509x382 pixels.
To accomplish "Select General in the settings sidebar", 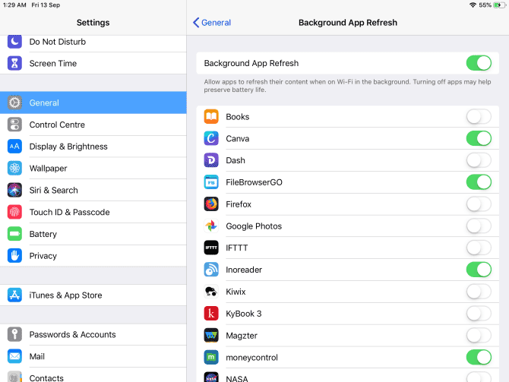I will pyautogui.click(x=93, y=103).
